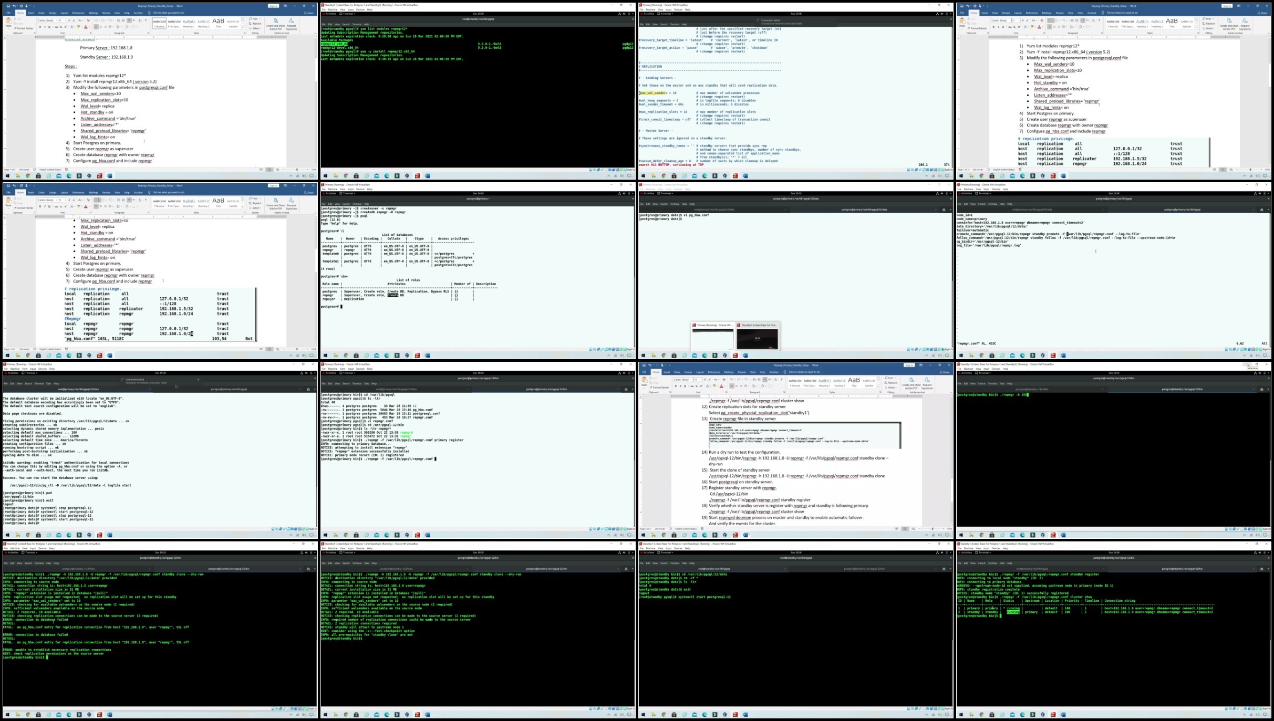The height and width of the screenshot is (721, 1274).
Task: Click Chrome taskbar icon in steps 12-19 frame
Action: pos(664,535)
